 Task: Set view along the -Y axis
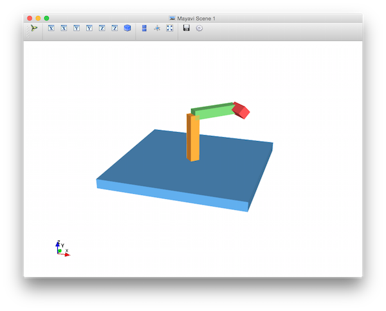pos(77,28)
